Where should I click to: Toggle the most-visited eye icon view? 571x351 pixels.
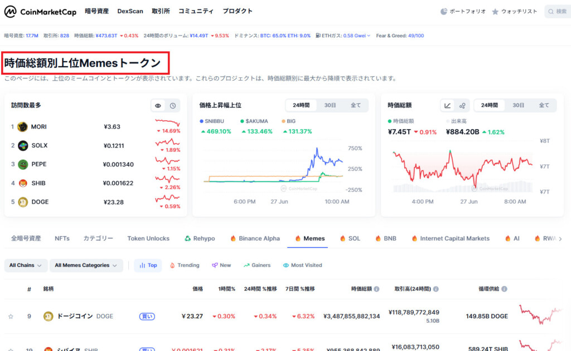(158, 106)
